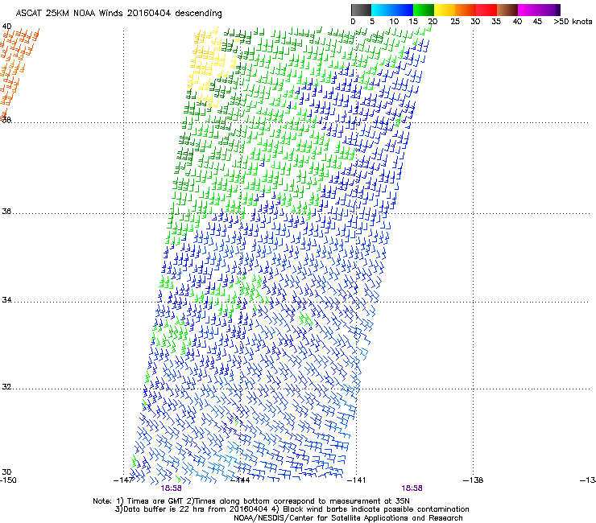The width and height of the screenshot is (596, 523).
Task: Click the purple '18:58' time near -147
Action: click(171, 488)
